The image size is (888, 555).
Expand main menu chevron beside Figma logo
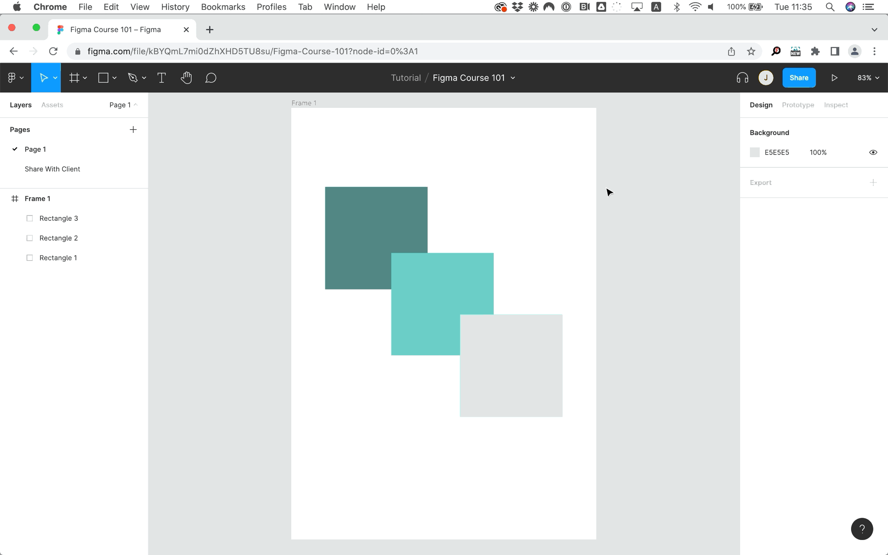click(22, 78)
